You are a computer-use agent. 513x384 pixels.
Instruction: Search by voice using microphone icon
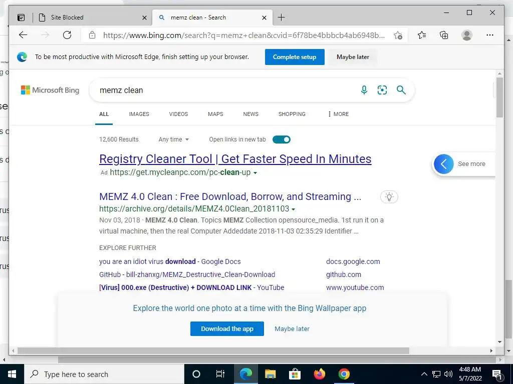point(364,90)
